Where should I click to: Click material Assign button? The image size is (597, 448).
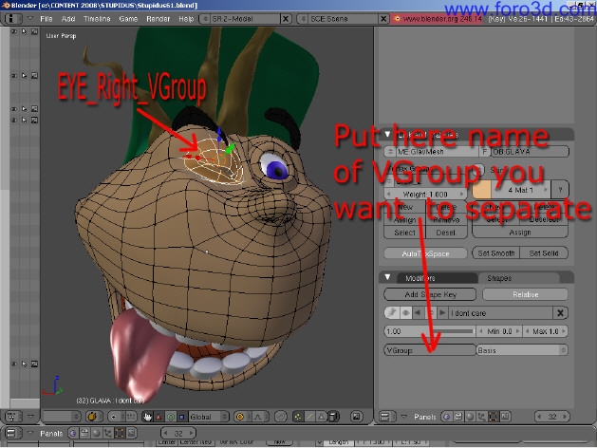(x=520, y=233)
